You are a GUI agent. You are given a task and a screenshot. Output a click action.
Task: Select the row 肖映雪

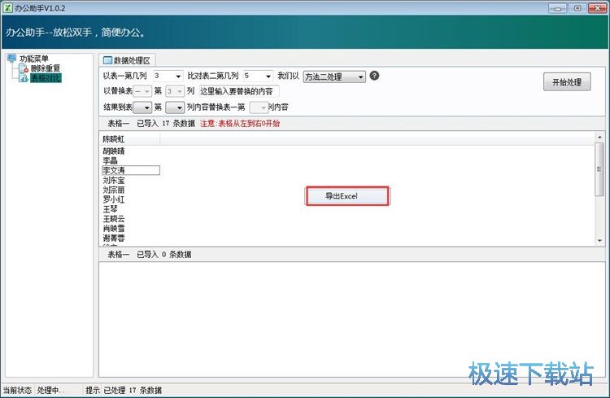pyautogui.click(x=114, y=229)
